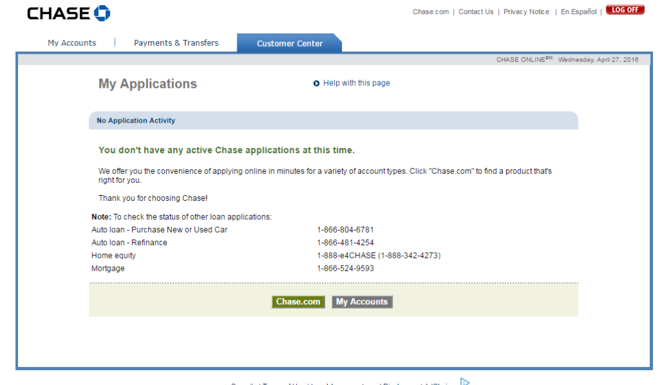
Task: Select the Customer Center tab
Action: 290,43
